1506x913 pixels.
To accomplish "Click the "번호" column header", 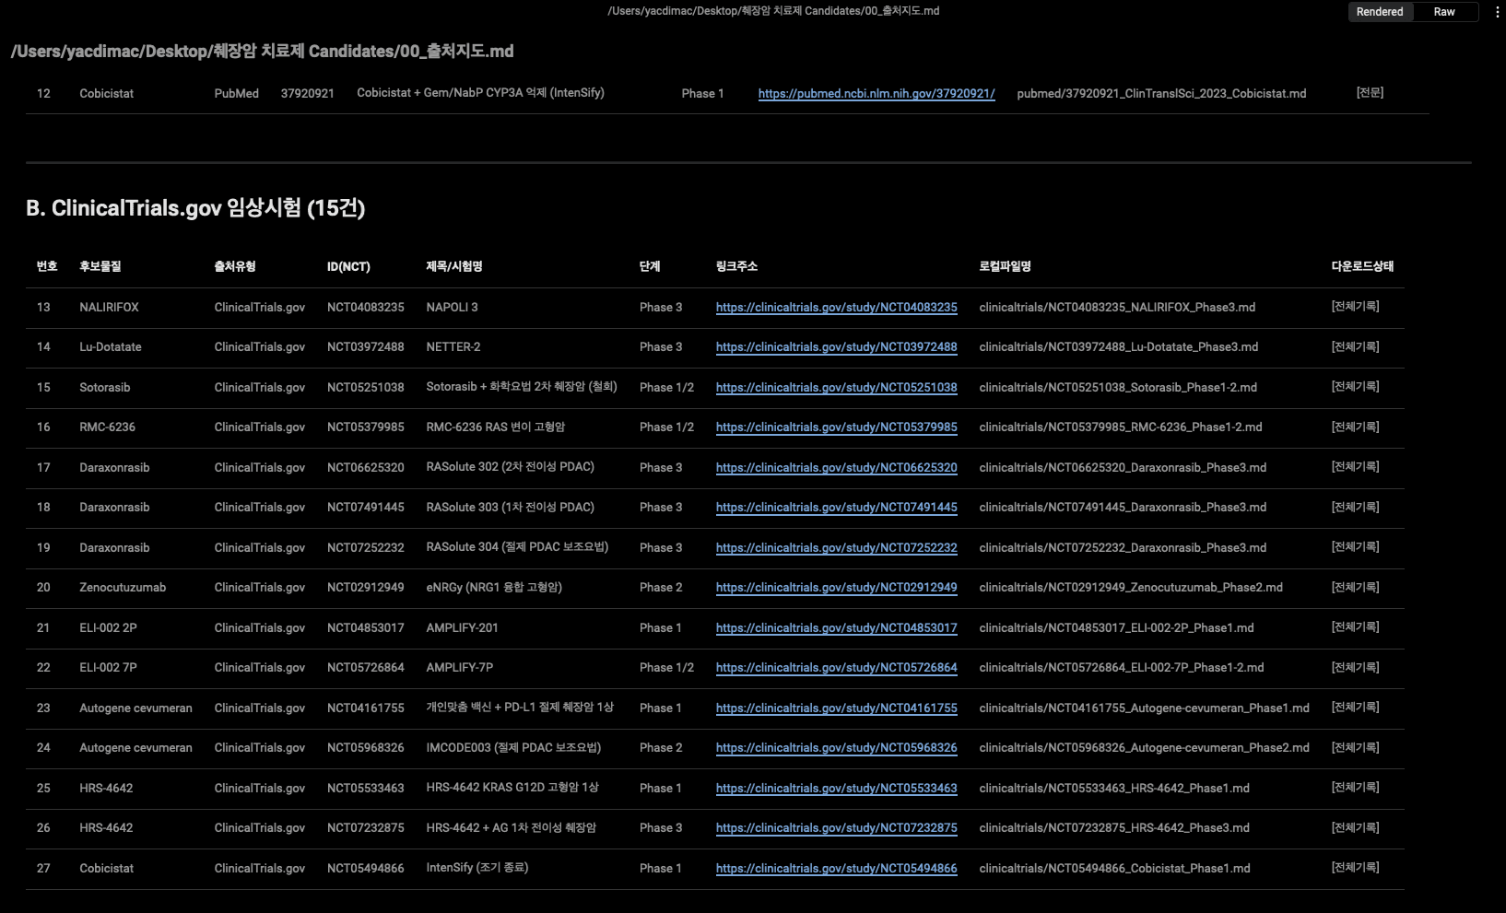I will click(47, 266).
